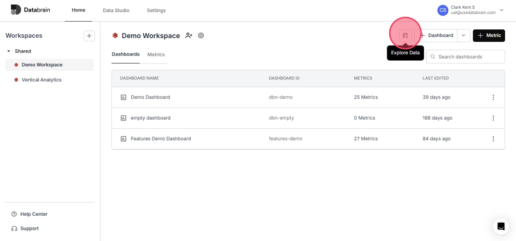516x241 pixels.
Task: Open the chat widget icon
Action: pyautogui.click(x=501, y=226)
